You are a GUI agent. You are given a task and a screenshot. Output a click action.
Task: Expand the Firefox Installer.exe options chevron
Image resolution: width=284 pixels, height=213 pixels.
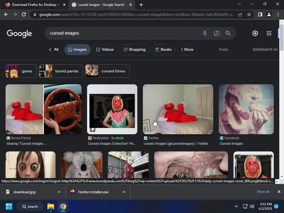(x=124, y=192)
